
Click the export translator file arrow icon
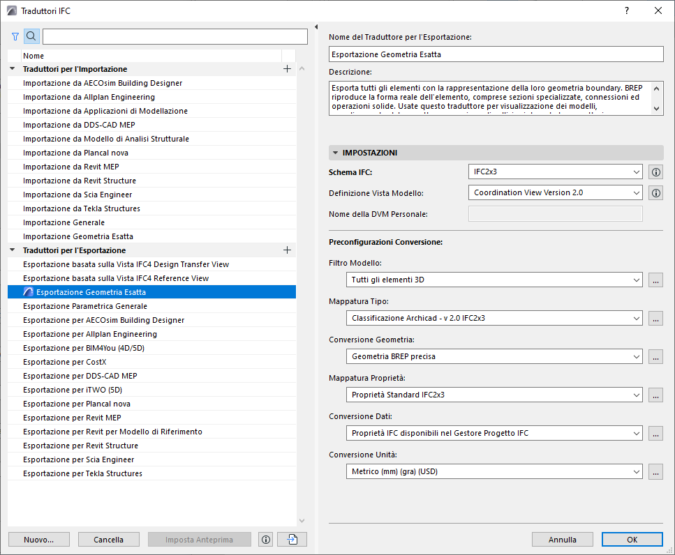[x=292, y=539]
